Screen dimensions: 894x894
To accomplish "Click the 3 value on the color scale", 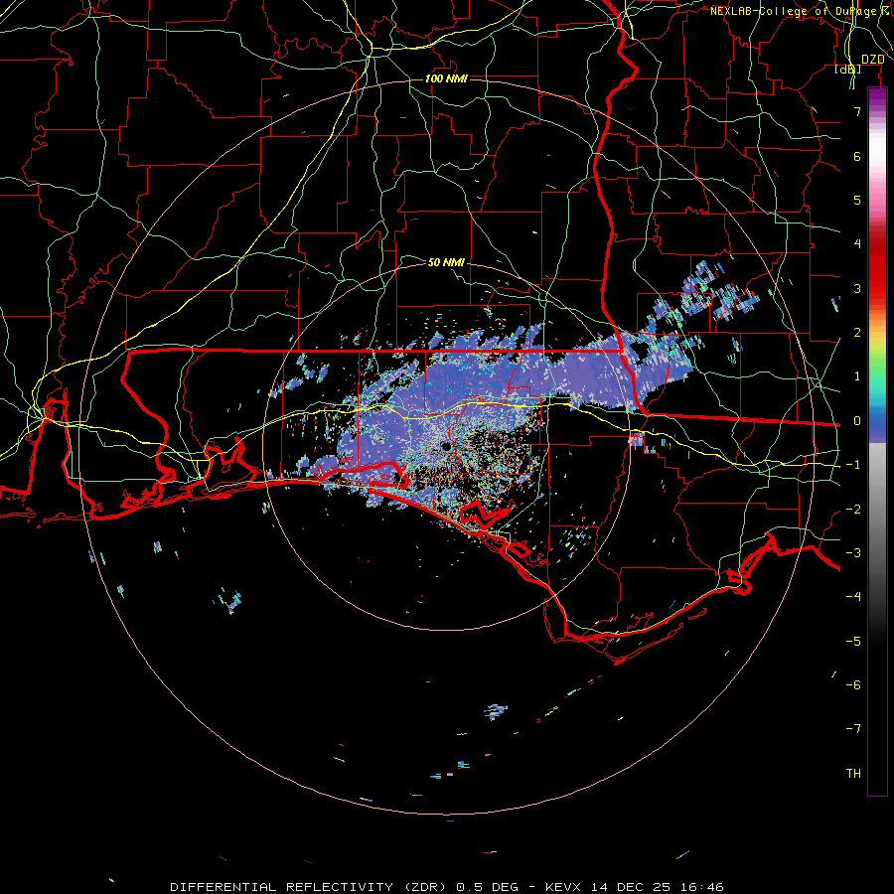I will [x=857, y=288].
